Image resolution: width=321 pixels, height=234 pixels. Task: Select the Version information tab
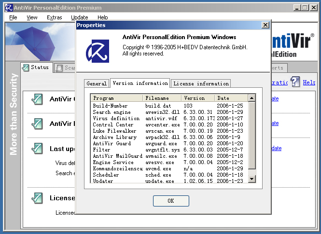(140, 83)
